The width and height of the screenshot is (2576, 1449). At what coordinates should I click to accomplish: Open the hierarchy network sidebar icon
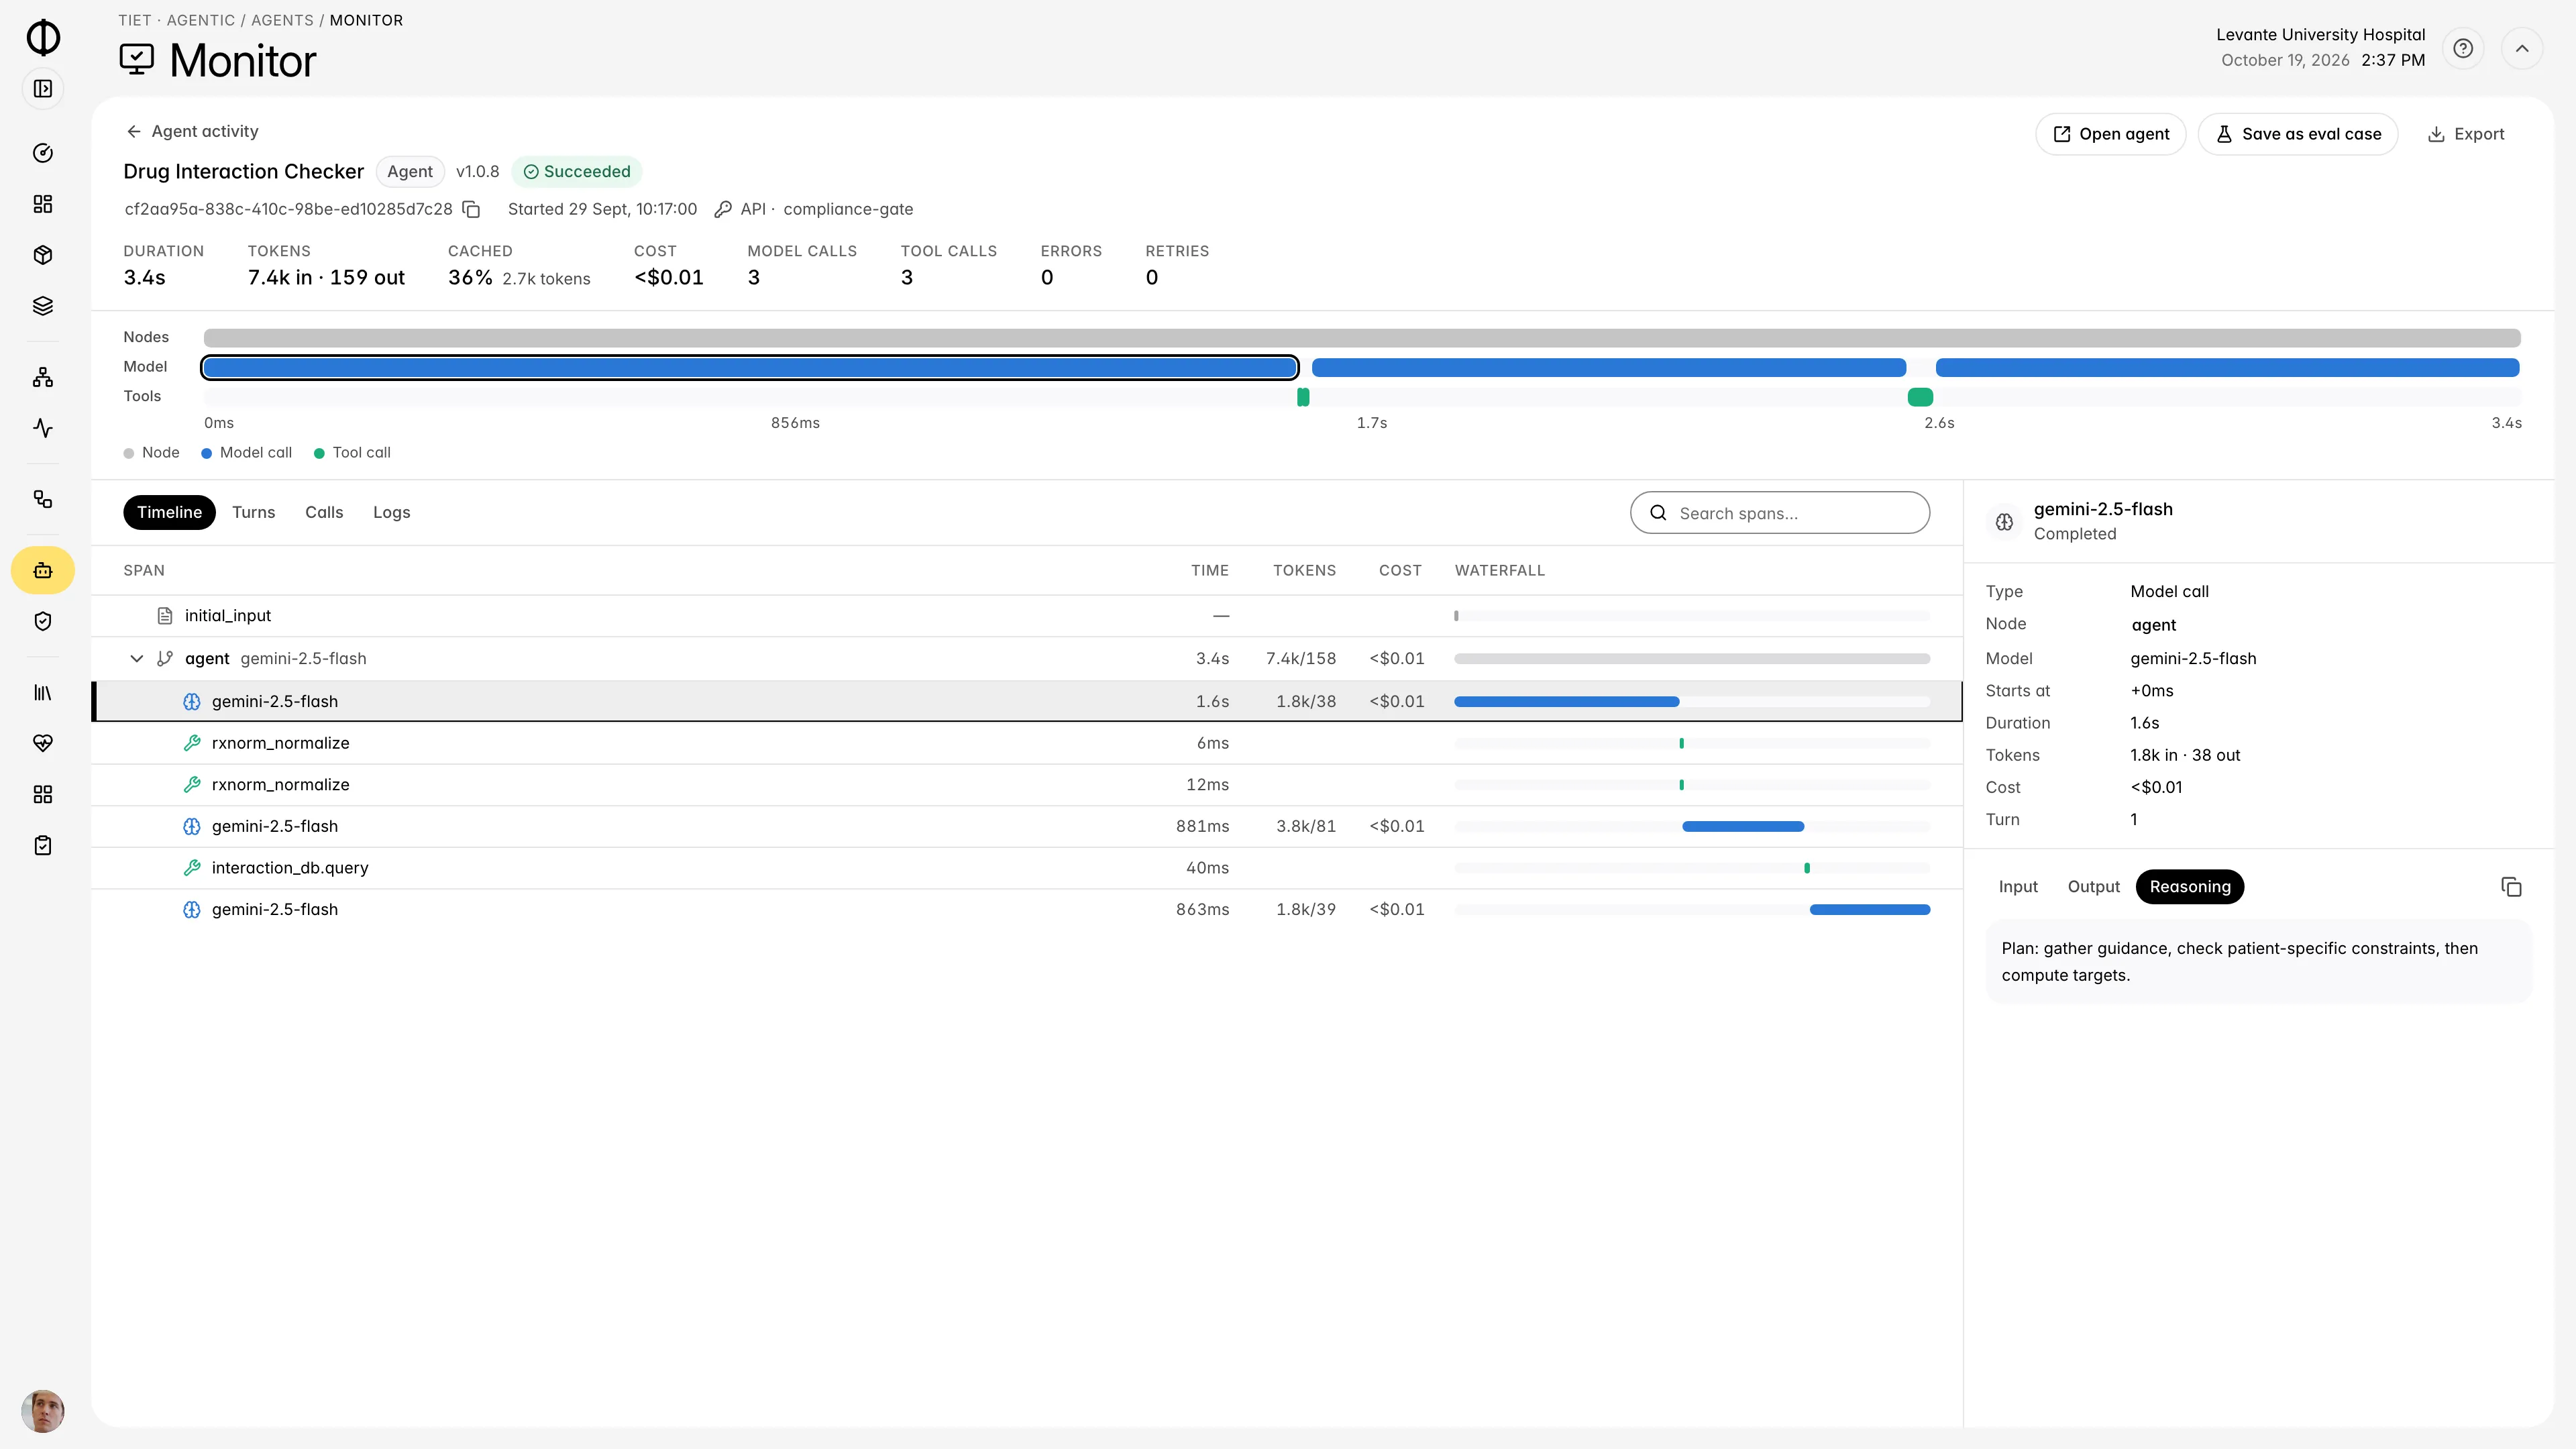click(43, 377)
